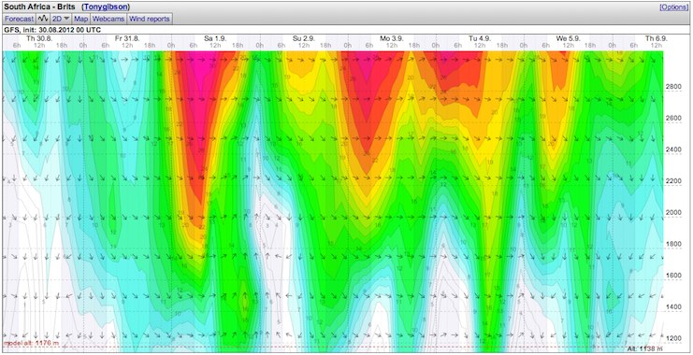Select the Sa 1.9. day header
This screenshot has height=355, width=693.
coord(215,39)
